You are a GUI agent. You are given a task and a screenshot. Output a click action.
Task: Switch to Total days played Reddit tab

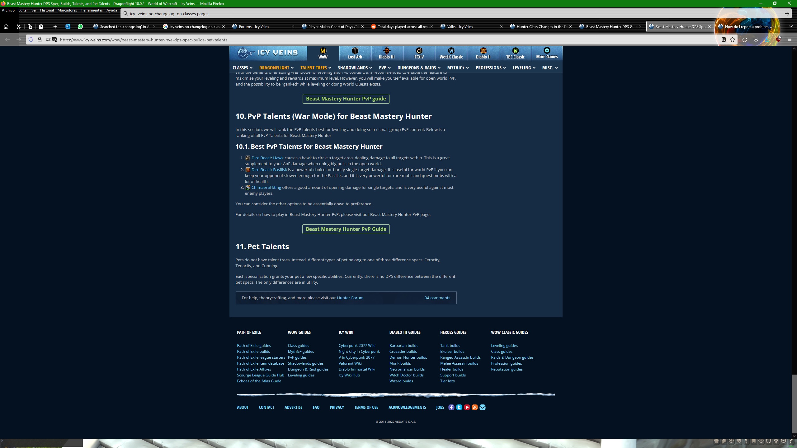402,26
